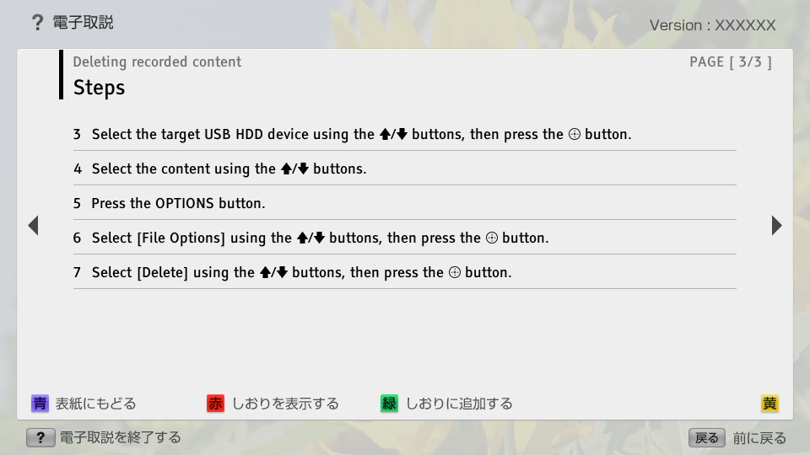
Task: Click the question mark icon beside 電子取説 title
Action: tap(37, 23)
